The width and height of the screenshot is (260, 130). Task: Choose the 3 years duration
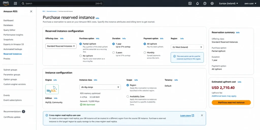coord(113,53)
